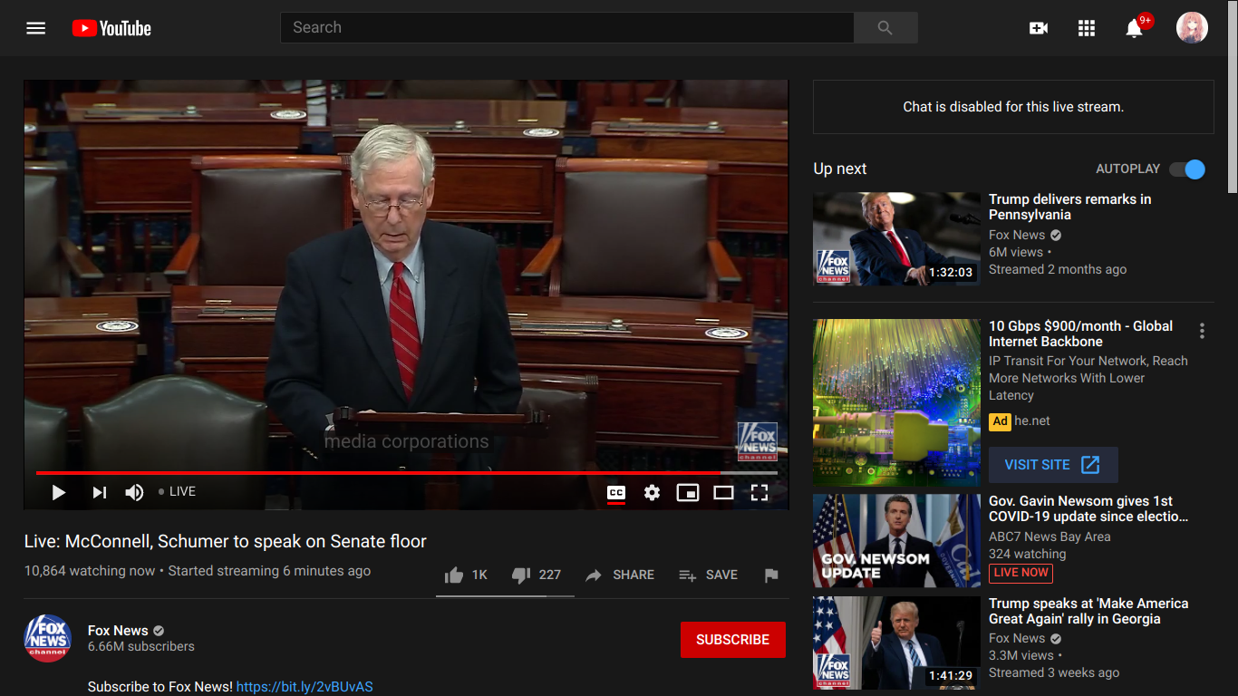
Task: Subscribe to Fox News
Action: pos(732,640)
